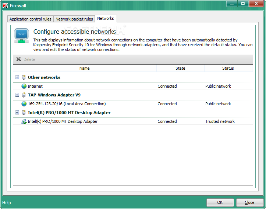
Task: Open the Help link
Action: [7, 202]
